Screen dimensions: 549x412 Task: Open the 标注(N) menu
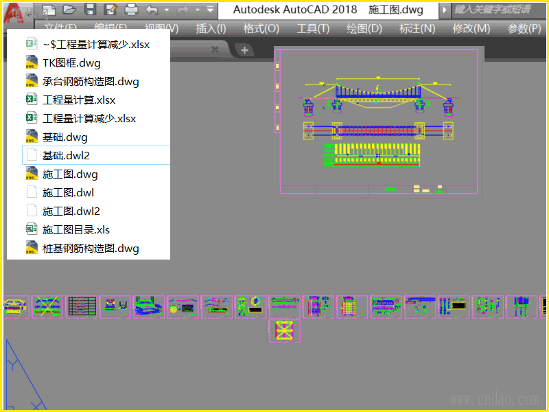417,28
